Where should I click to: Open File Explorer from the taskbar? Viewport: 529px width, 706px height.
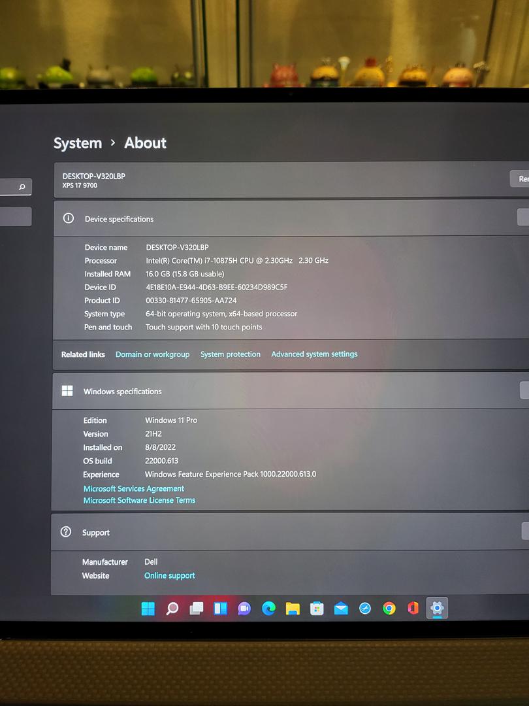pos(293,609)
